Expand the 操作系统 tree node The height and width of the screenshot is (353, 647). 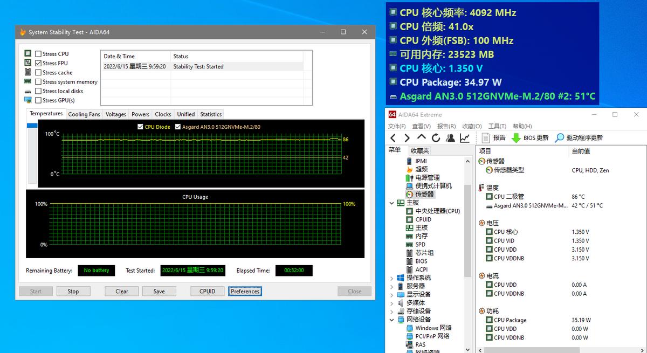point(392,278)
